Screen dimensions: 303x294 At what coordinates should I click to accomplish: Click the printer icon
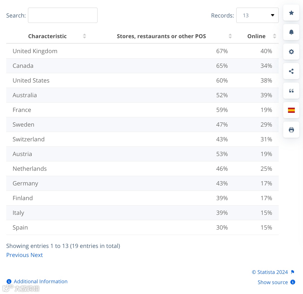click(x=291, y=130)
